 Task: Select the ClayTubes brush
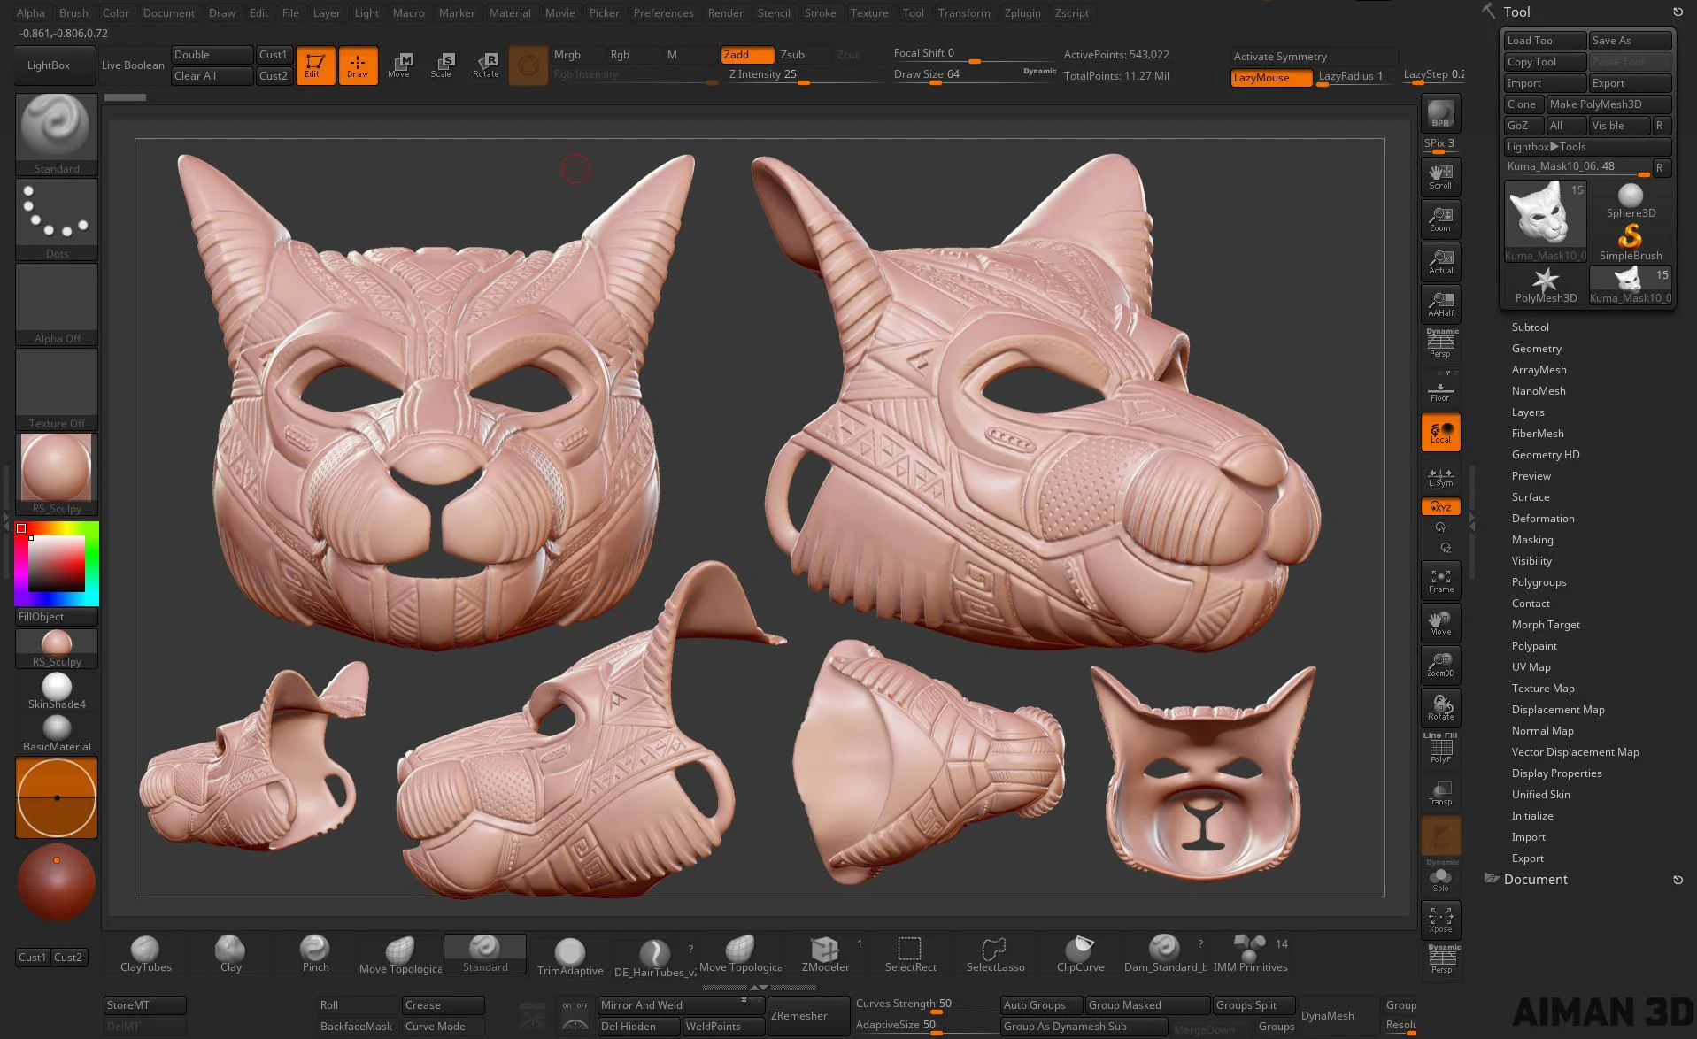pyautogui.click(x=146, y=955)
